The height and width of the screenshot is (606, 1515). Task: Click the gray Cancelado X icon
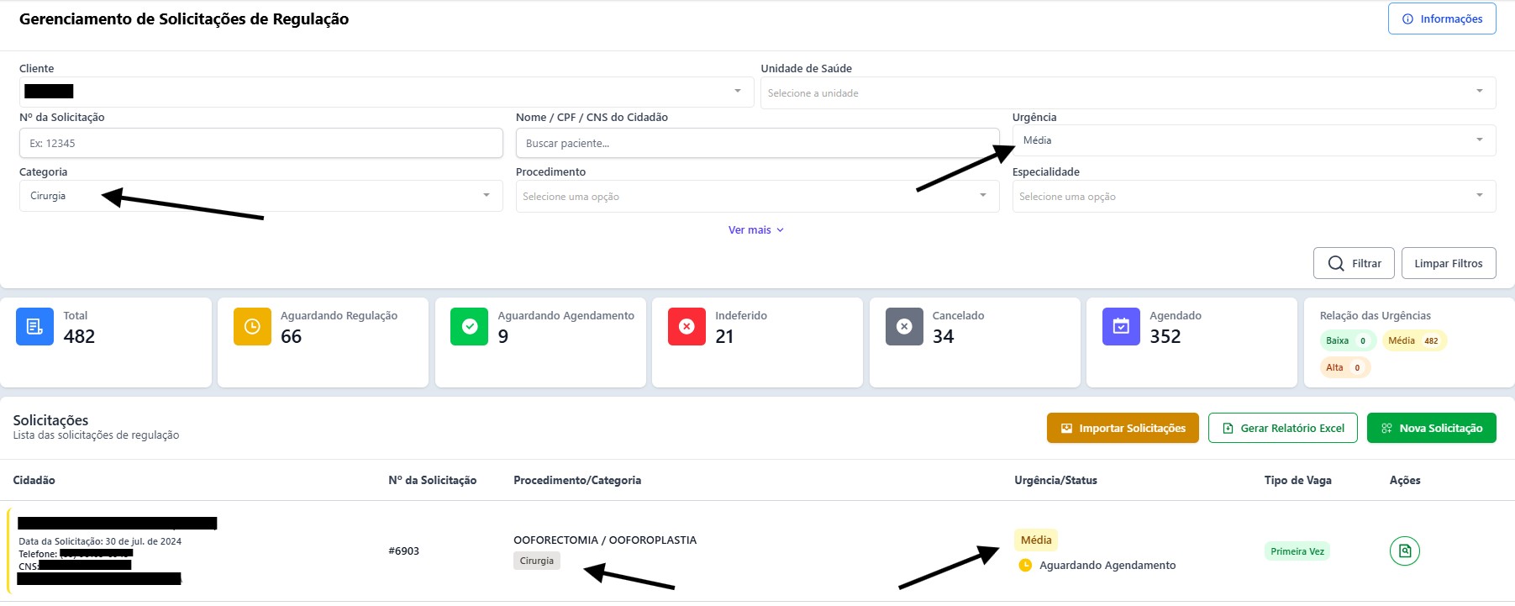tap(904, 327)
